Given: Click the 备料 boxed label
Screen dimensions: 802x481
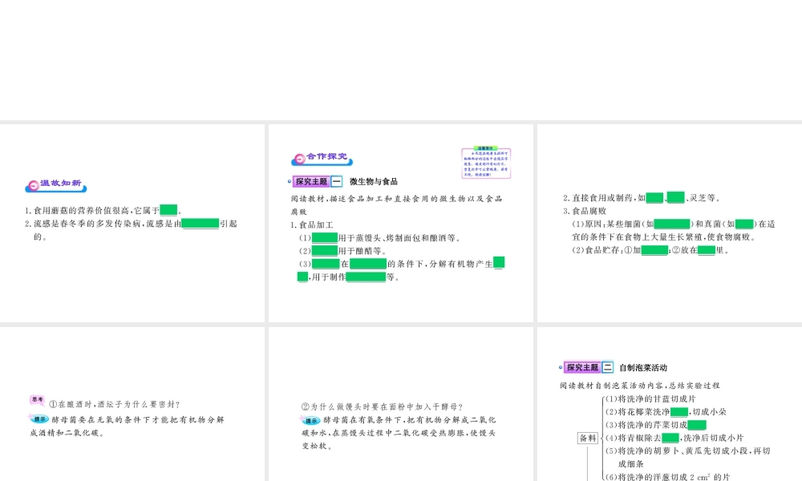Looking at the screenshot, I should 588,438.
